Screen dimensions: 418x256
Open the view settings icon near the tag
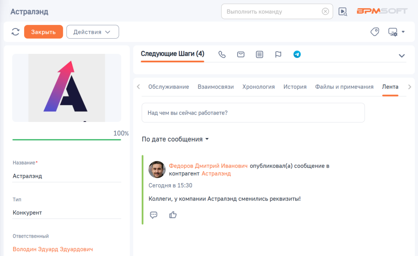393,31
